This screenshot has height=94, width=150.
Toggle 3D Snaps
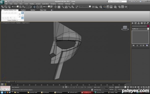pyautogui.click(x=63, y=7)
